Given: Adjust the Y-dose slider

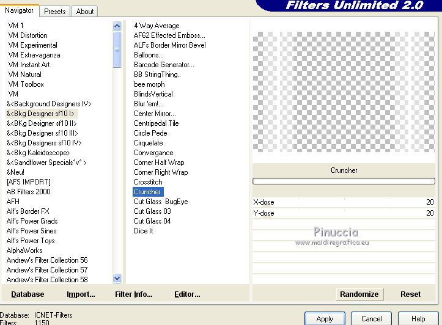Looking at the screenshot, I should point(344,213).
